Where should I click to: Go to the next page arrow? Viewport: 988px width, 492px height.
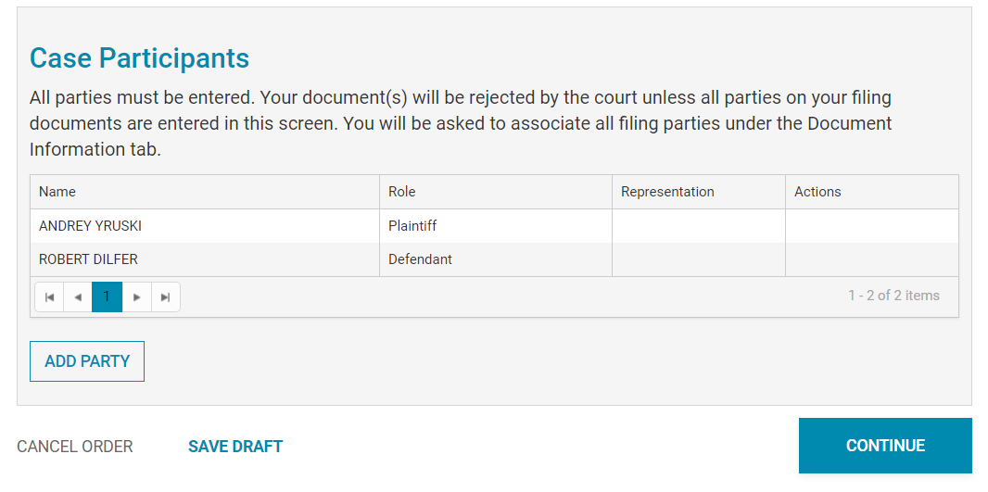coord(137,297)
